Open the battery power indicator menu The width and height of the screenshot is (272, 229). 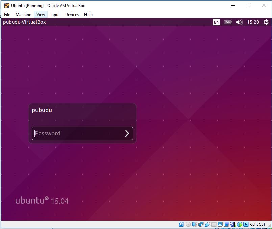coord(228,22)
